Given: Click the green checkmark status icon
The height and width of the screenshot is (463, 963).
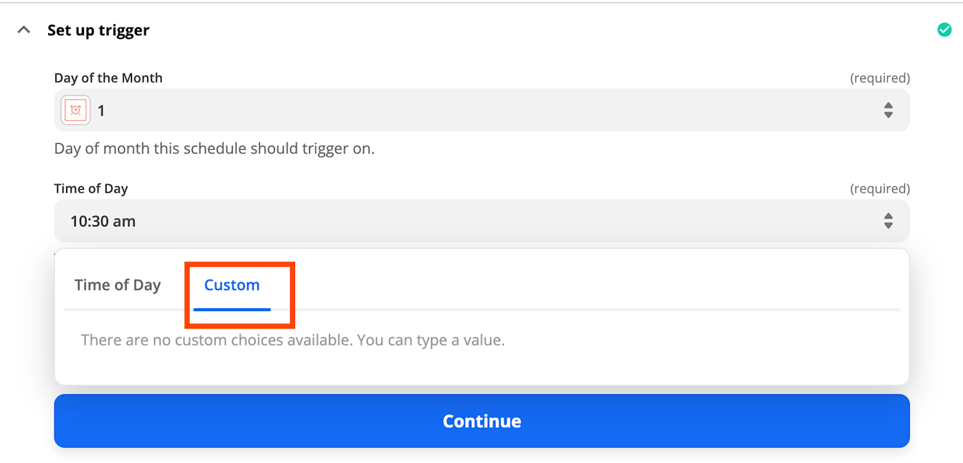Looking at the screenshot, I should click(x=944, y=30).
